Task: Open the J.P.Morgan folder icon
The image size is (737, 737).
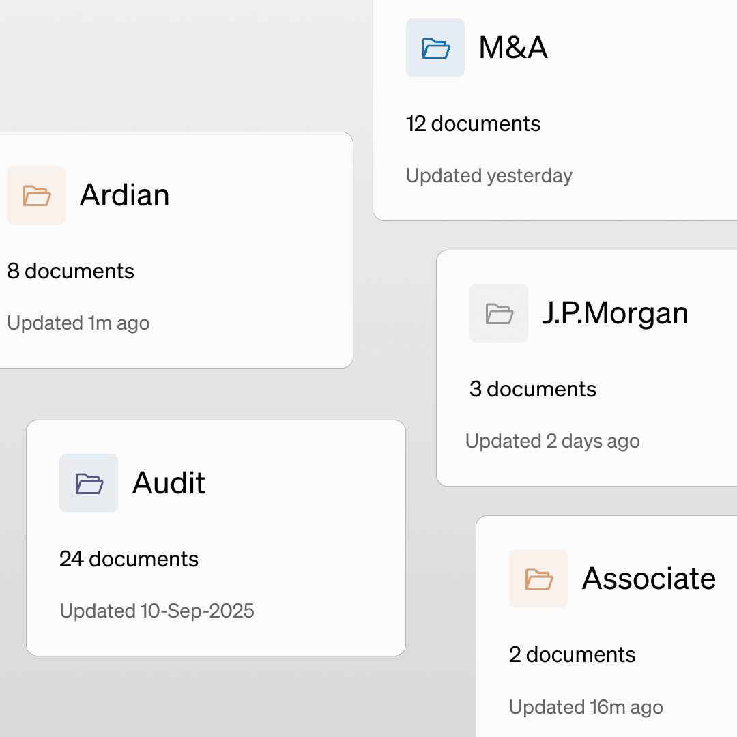Action: coord(499,313)
